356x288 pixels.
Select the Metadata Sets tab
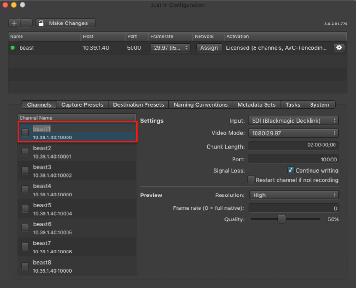click(256, 105)
